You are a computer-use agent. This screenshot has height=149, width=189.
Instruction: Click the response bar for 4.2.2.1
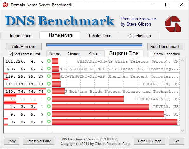[101, 106]
